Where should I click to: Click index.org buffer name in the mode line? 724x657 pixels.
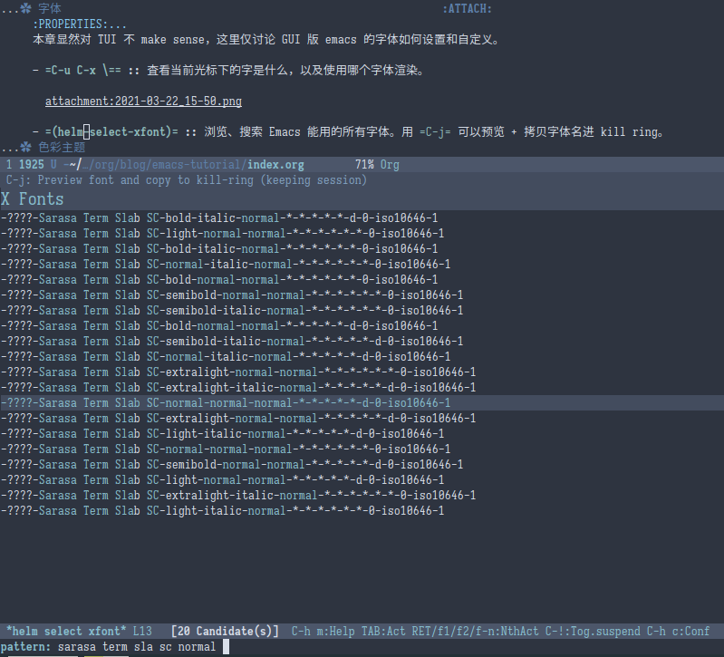click(x=275, y=165)
